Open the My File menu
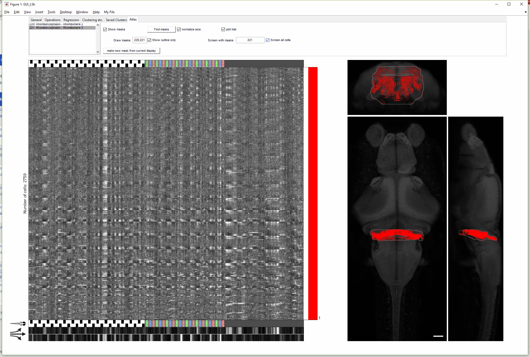 (x=109, y=12)
